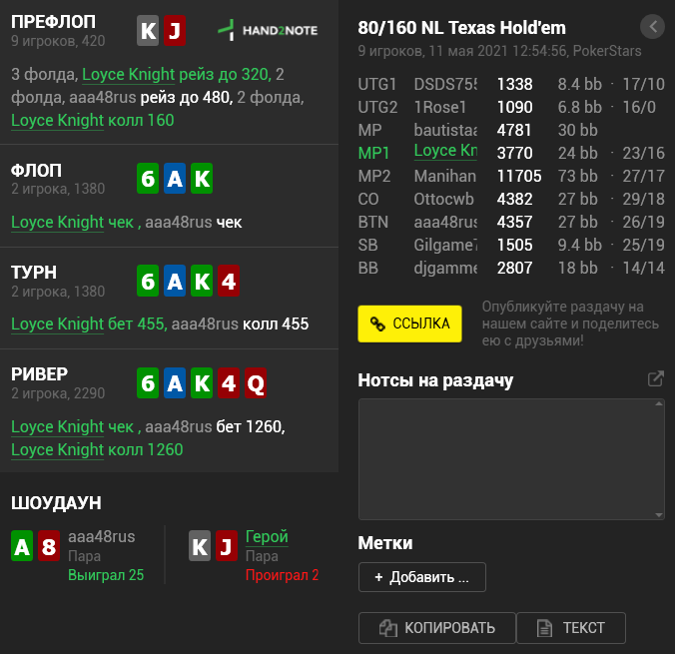Click the blue A card on flop
Image resolution: width=675 pixels, height=654 pixels.
click(175, 179)
